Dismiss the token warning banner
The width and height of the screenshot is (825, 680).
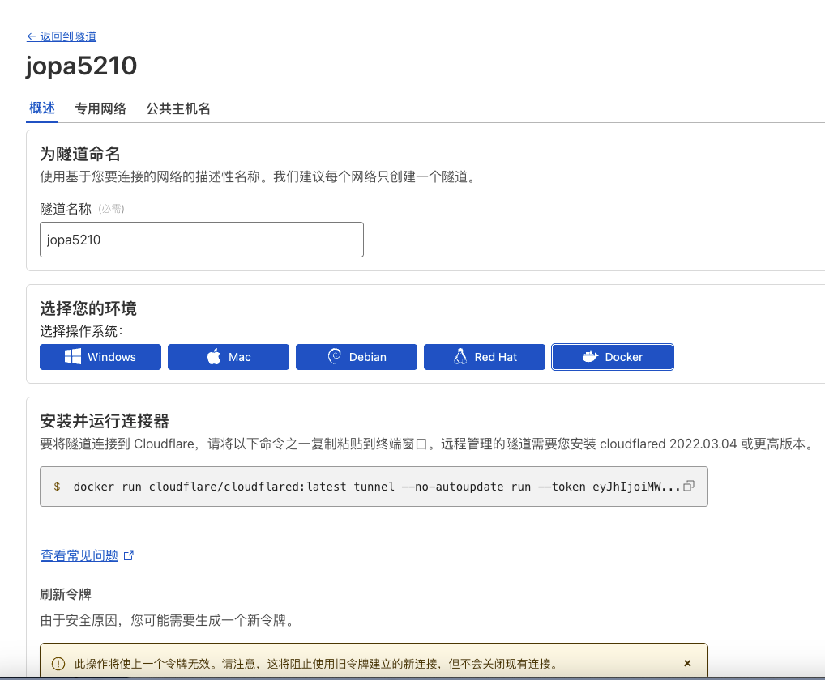[687, 663]
